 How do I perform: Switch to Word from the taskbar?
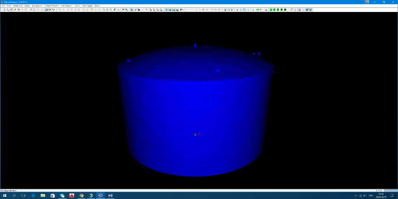(x=110, y=195)
